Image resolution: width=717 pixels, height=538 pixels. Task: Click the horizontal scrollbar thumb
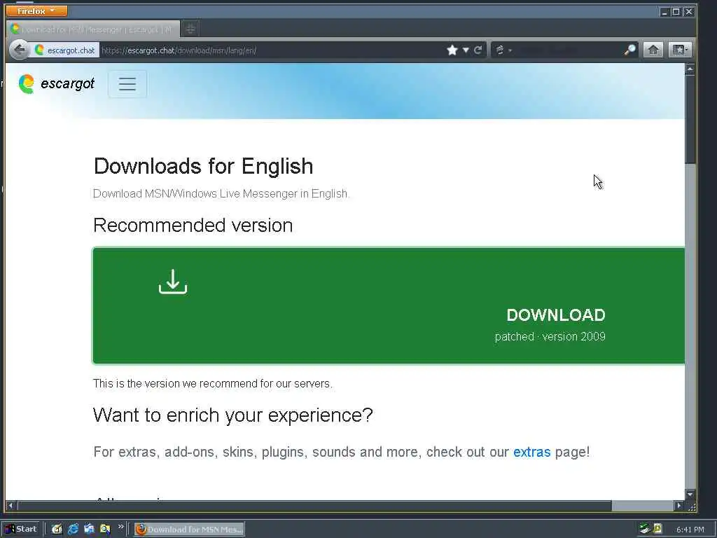[314, 506]
